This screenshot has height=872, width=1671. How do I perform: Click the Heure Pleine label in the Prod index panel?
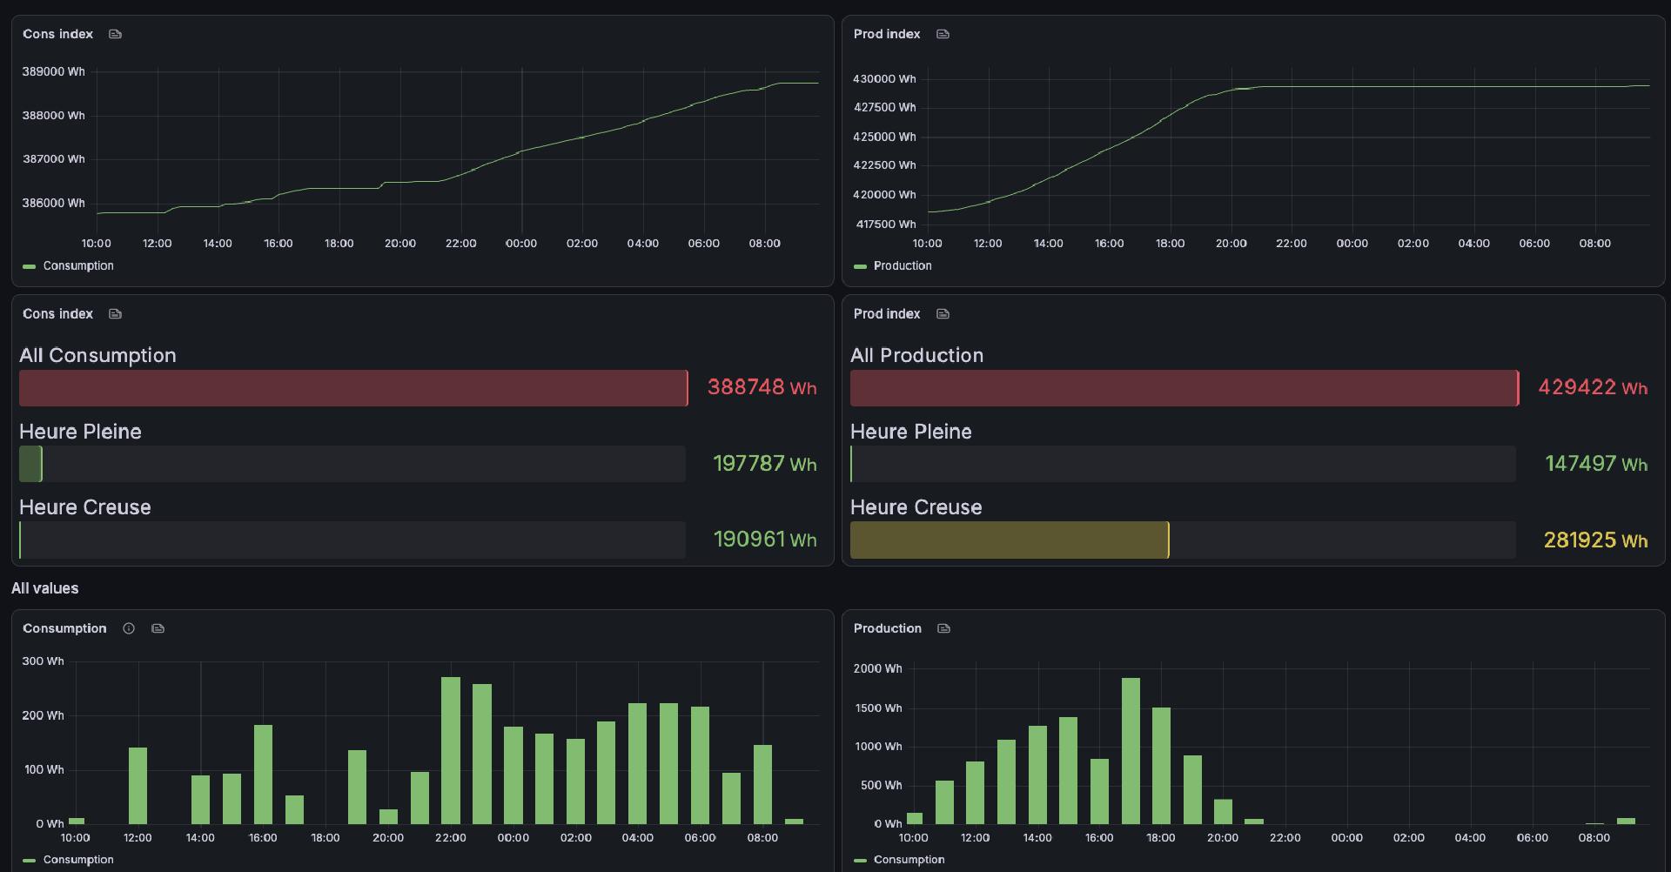coord(911,432)
